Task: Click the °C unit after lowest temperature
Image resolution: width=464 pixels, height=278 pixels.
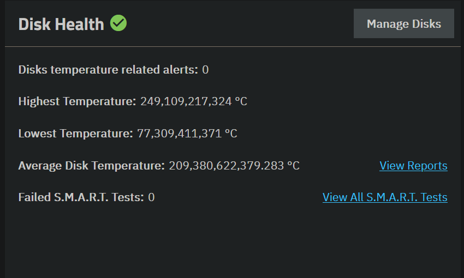Action: [x=231, y=133]
